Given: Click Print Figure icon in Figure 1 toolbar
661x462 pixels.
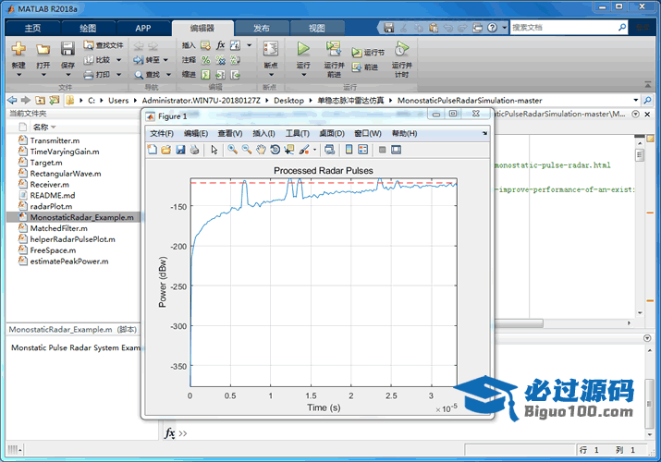Looking at the screenshot, I should (x=194, y=150).
